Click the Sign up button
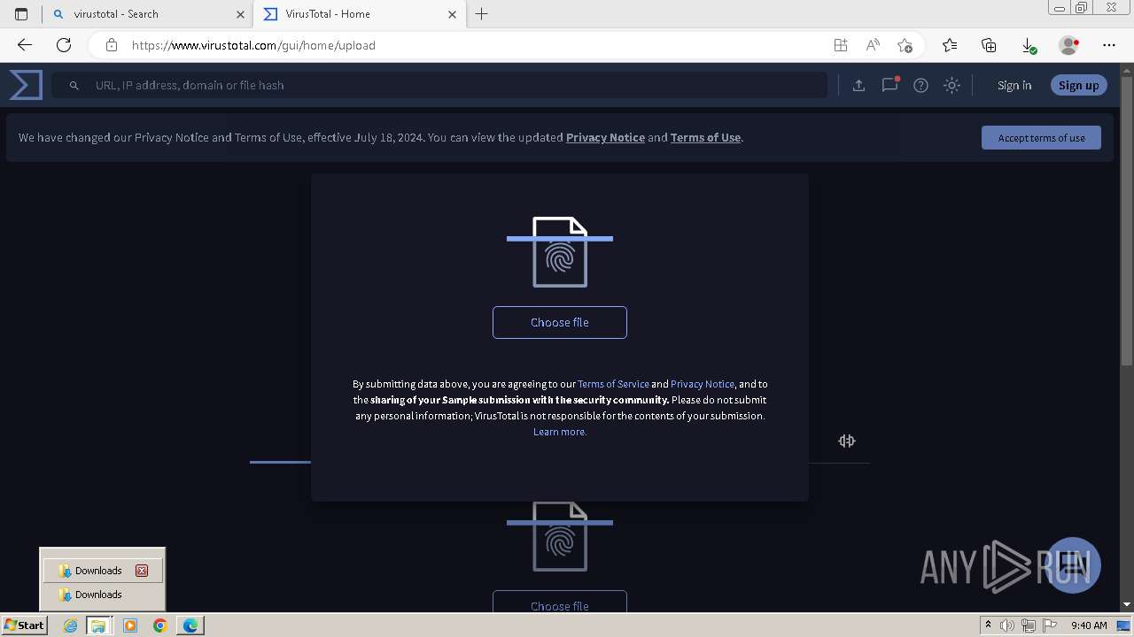The image size is (1134, 637). (x=1078, y=85)
